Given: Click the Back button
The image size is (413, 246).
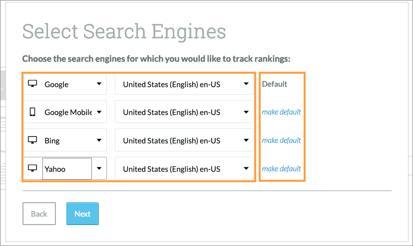Looking at the screenshot, I should tap(39, 214).
